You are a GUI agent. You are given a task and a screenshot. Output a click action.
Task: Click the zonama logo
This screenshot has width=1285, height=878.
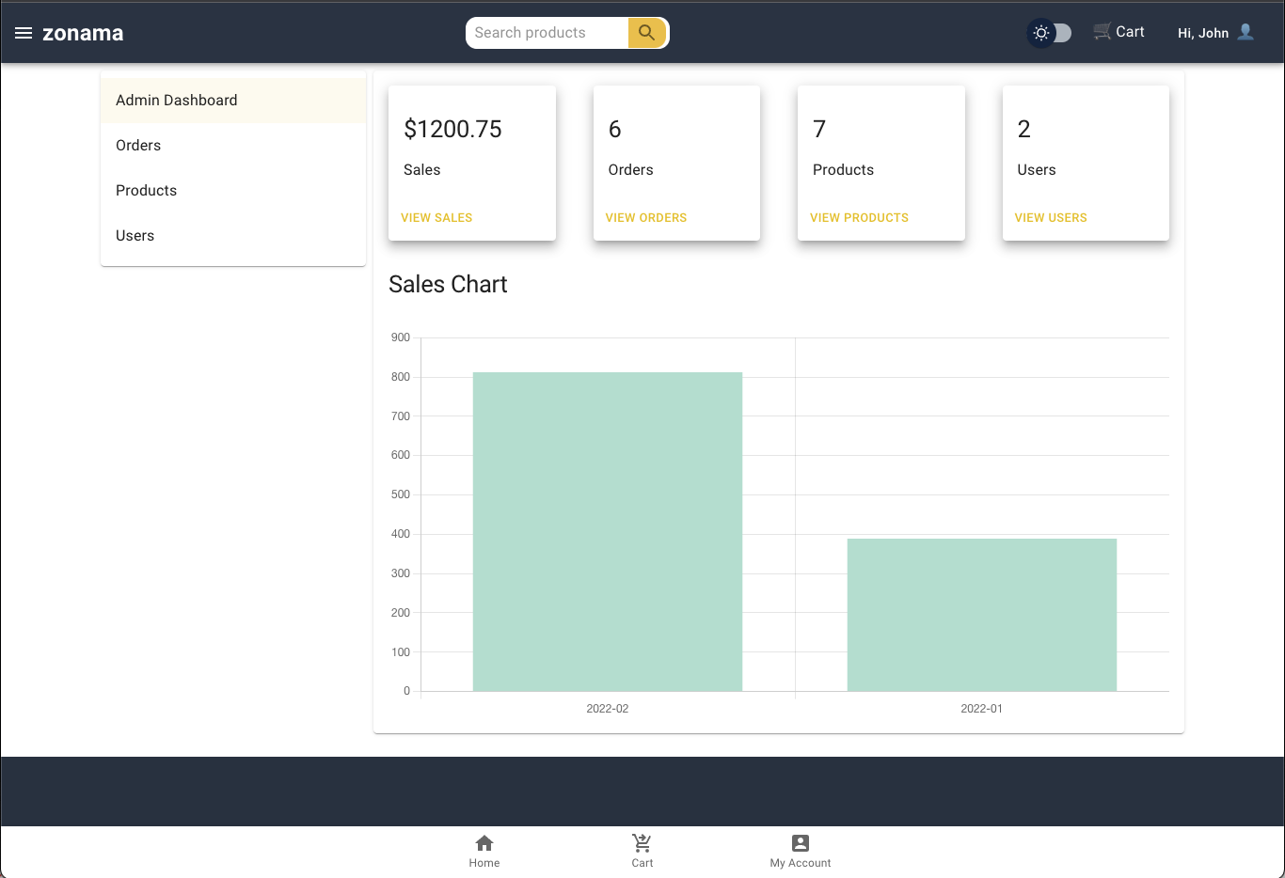[x=83, y=33]
